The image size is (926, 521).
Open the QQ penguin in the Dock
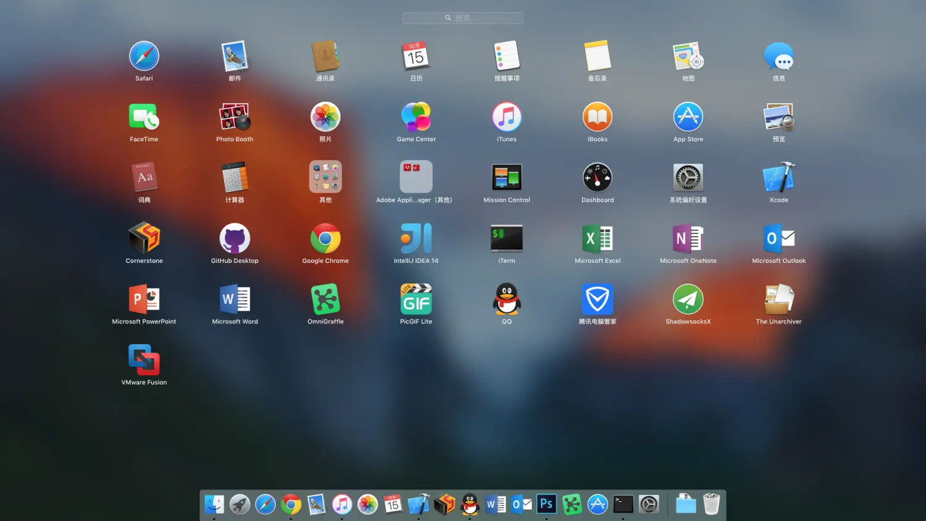coord(470,504)
